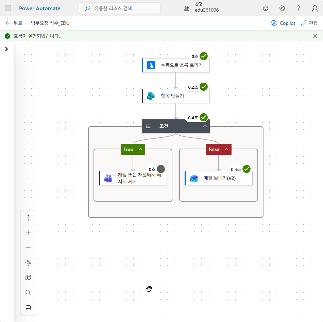Click the 메일 보내기(V2) action label
Image resolution: width=323 pixels, height=322 pixels.
tap(220, 178)
